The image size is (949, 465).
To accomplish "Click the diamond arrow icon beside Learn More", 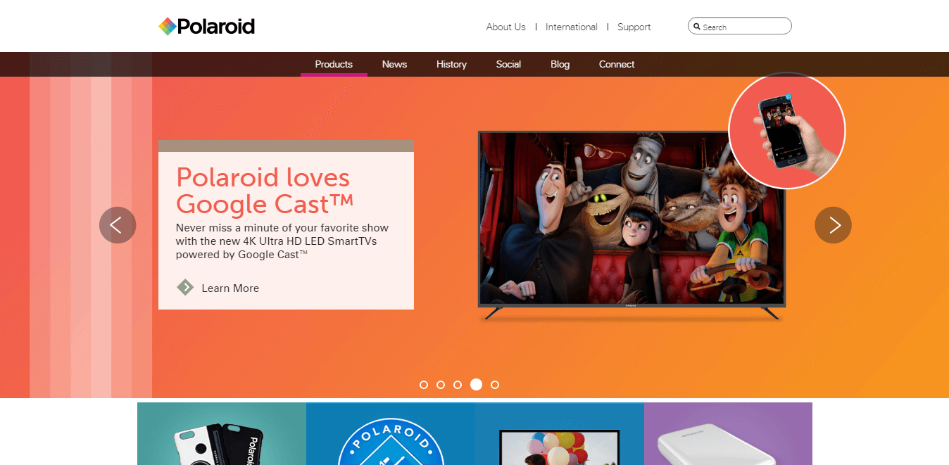I will (x=185, y=287).
